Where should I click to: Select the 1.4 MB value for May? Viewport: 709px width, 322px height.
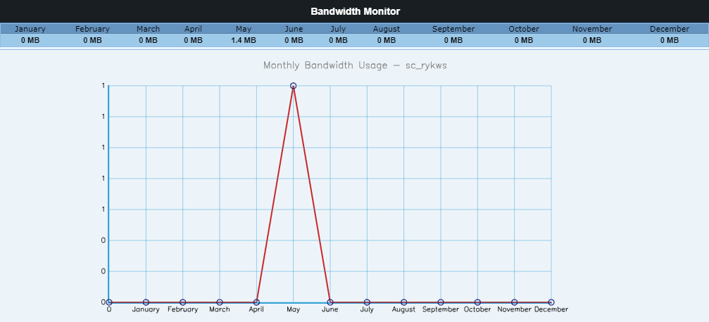pos(244,40)
